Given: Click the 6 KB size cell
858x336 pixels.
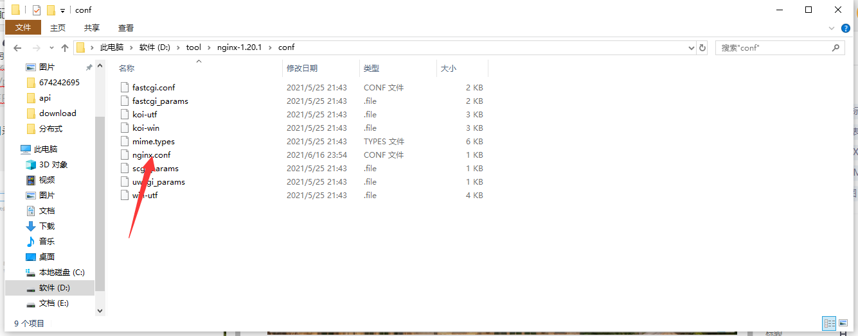Looking at the screenshot, I should (474, 142).
